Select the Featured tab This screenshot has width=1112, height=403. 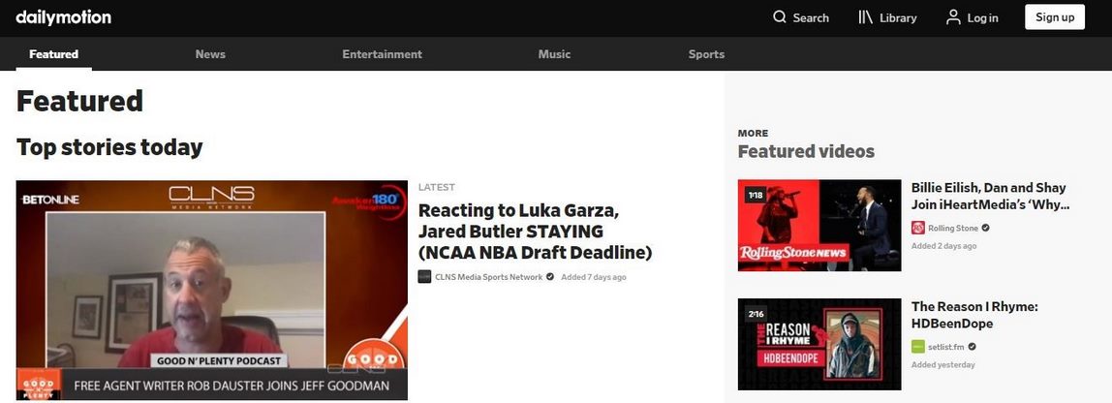click(x=54, y=54)
